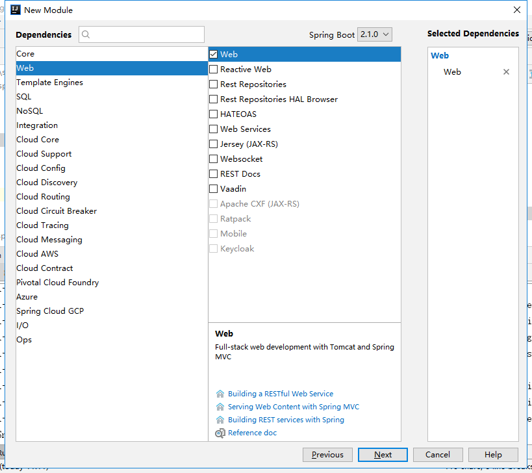532x473 pixels.
Task: Click the blue Web group heading in Selected Dependencies
Action: (x=440, y=55)
